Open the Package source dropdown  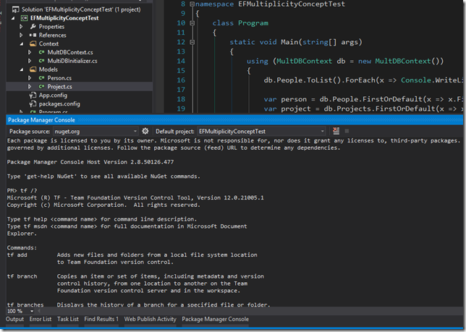point(135,132)
